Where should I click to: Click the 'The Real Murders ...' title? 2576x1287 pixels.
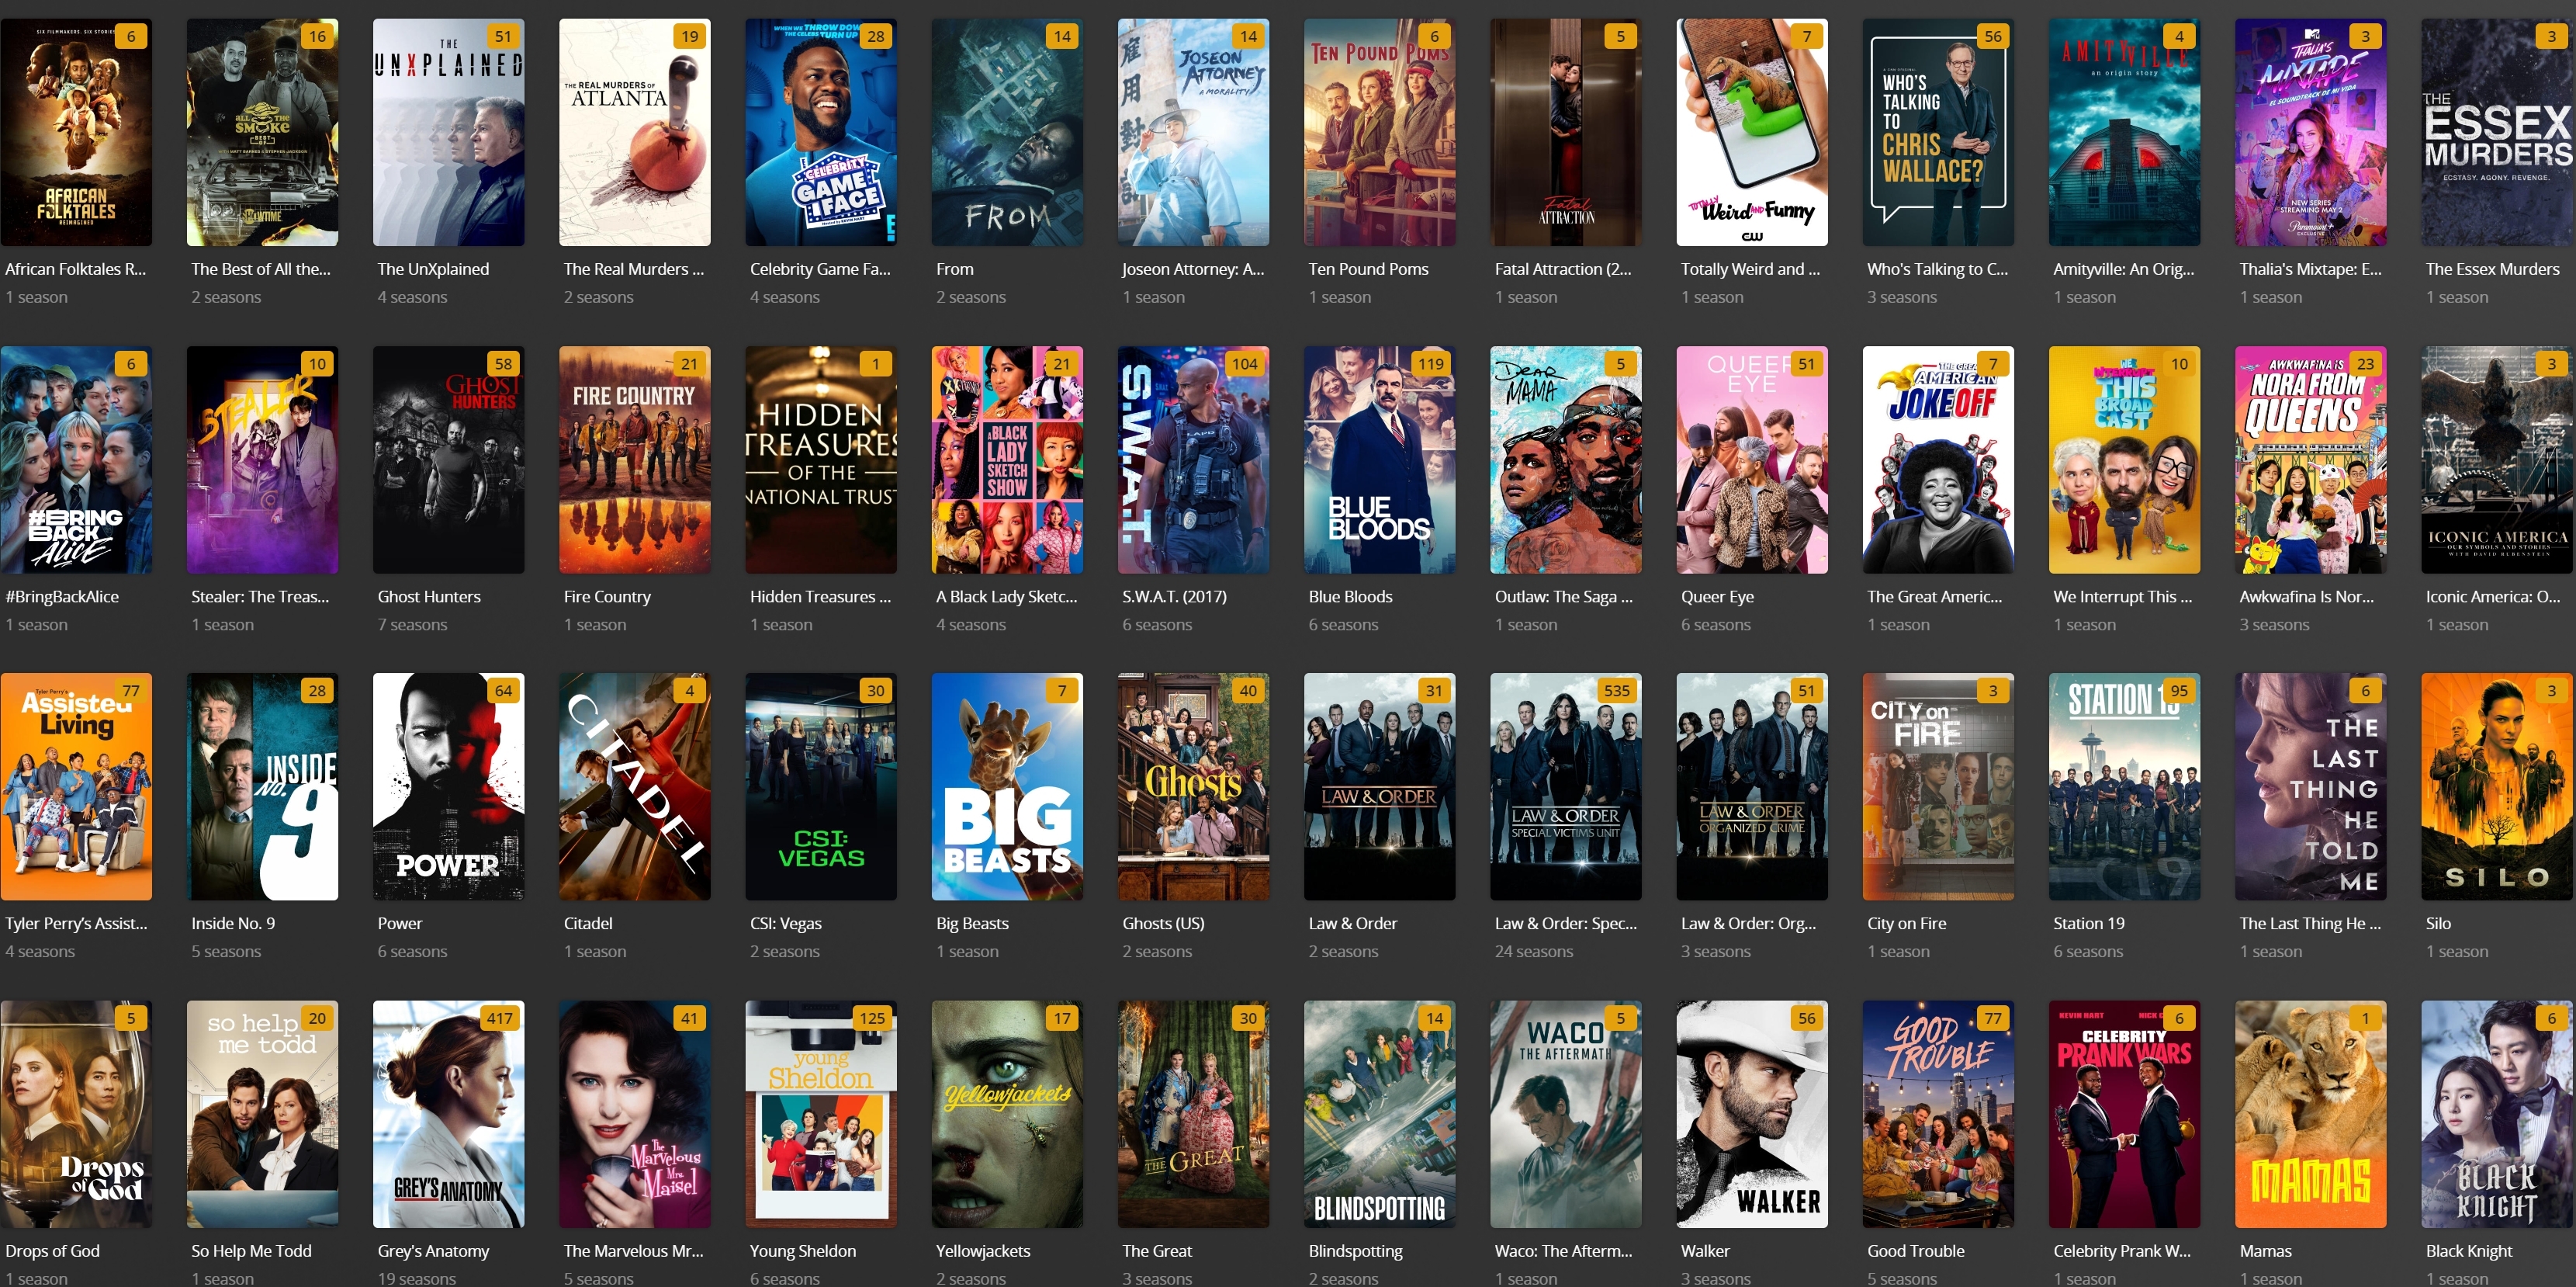pyautogui.click(x=633, y=269)
